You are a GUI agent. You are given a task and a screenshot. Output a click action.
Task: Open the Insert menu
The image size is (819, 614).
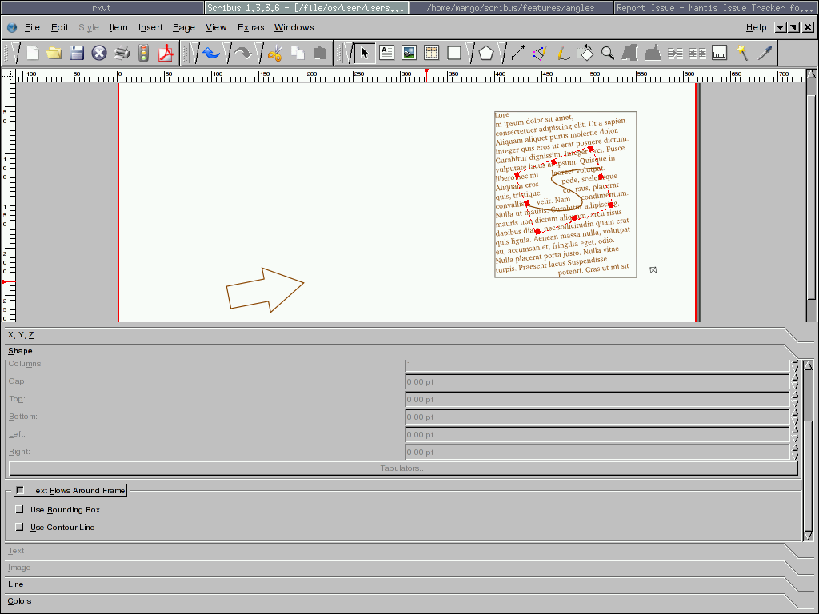tap(150, 27)
